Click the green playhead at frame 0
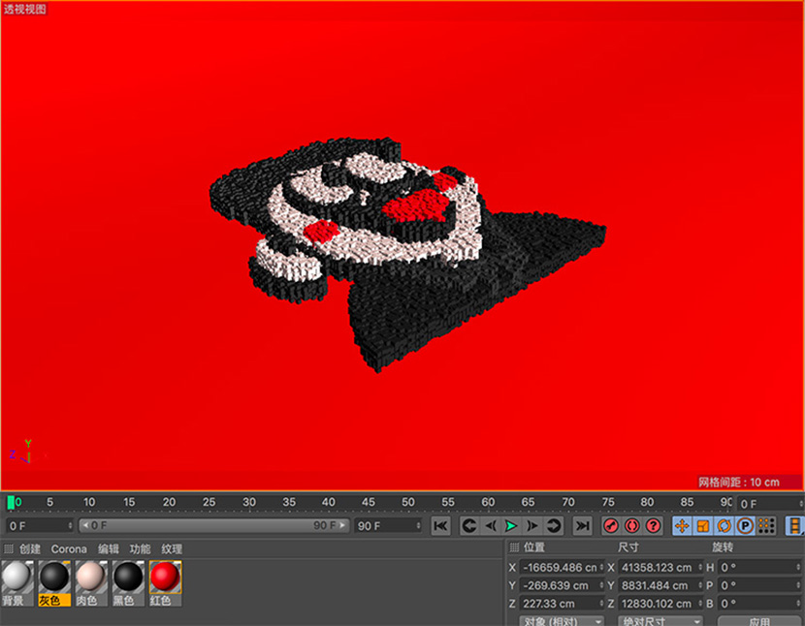The height and width of the screenshot is (626, 805). (x=11, y=502)
